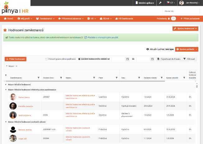Click the 27 requests count badge
Image resolution: width=203 pixels, height=144 pixels.
173,19
